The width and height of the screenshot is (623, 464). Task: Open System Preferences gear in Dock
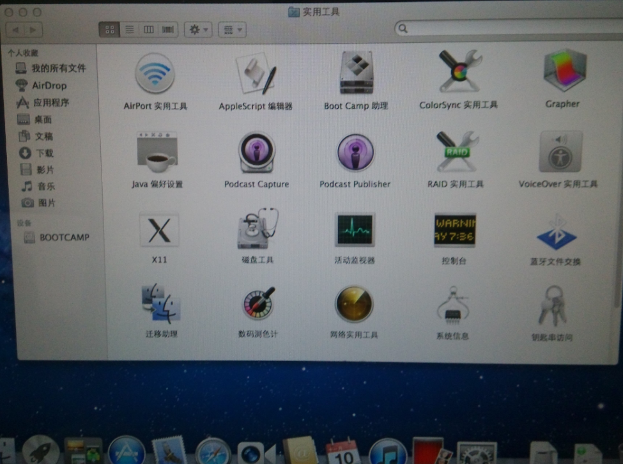pyautogui.click(x=477, y=454)
